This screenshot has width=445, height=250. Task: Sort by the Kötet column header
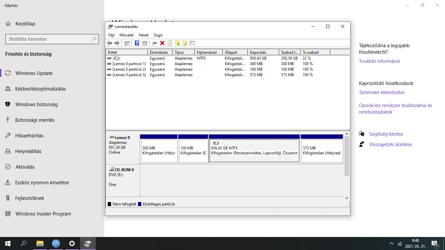point(127,52)
